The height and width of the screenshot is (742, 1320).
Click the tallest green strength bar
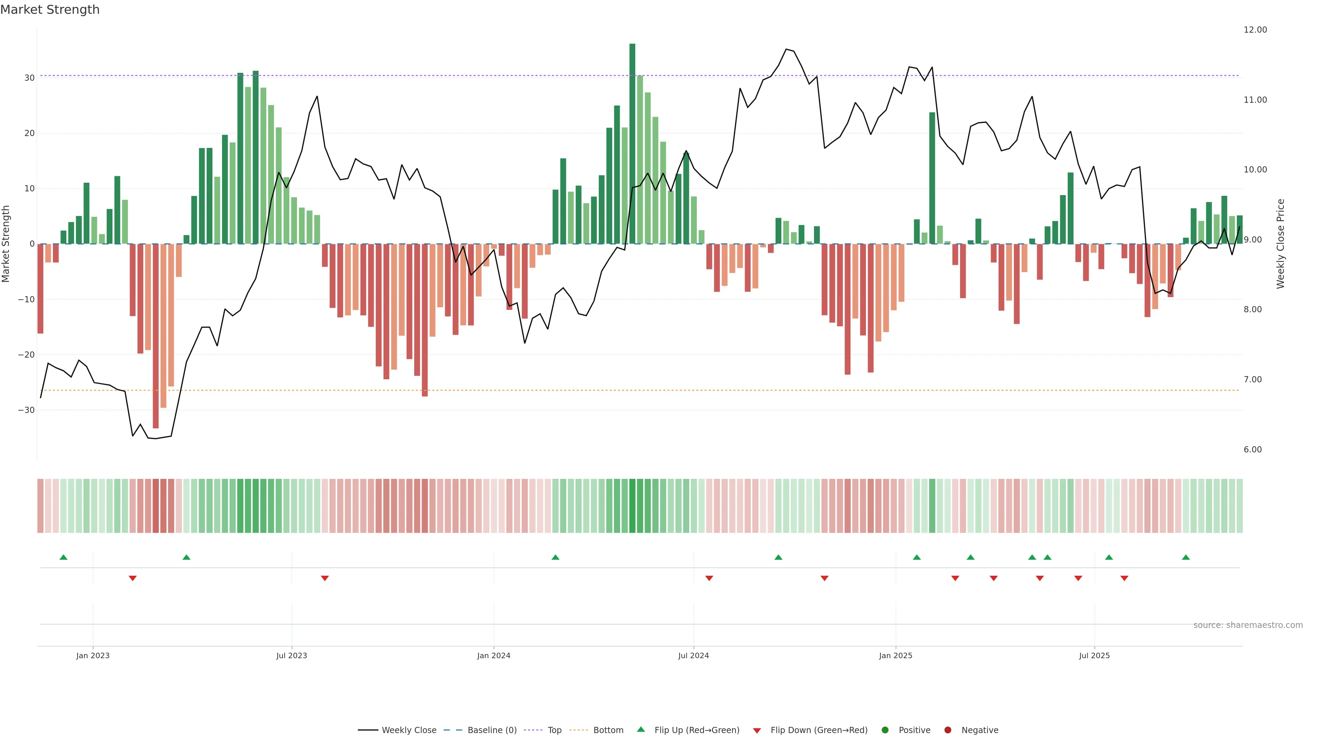pos(632,143)
